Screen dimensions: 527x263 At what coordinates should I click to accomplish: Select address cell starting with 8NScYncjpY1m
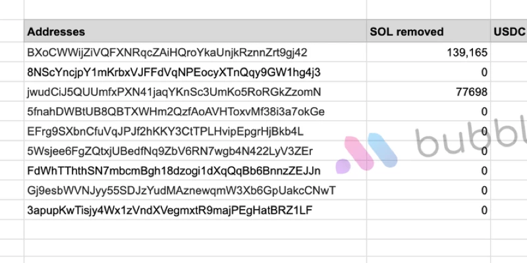pyautogui.click(x=195, y=72)
